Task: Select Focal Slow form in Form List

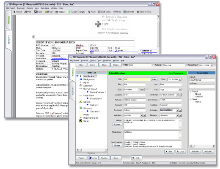Action: pyautogui.click(x=88, y=95)
